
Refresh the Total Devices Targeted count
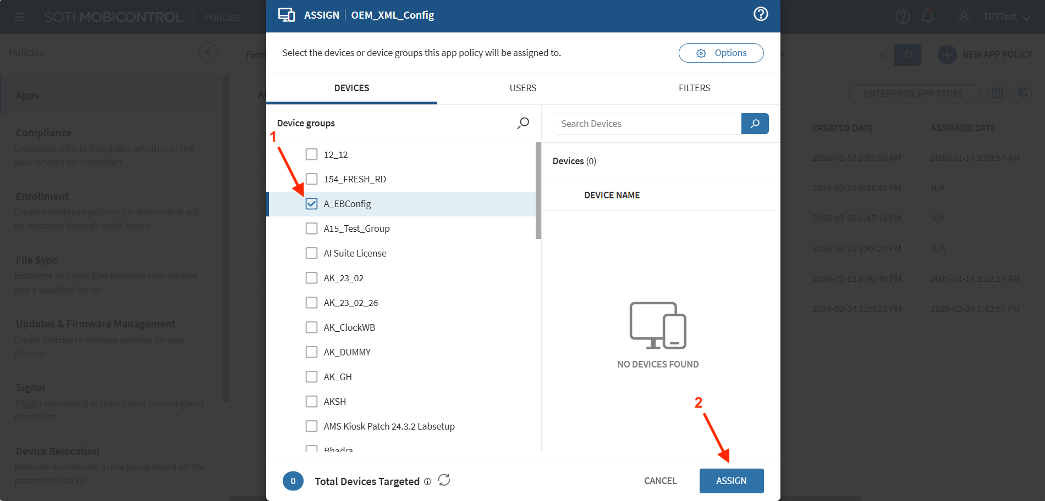coord(444,480)
